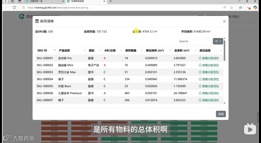Go back with browser back arrow

pos(7,7)
